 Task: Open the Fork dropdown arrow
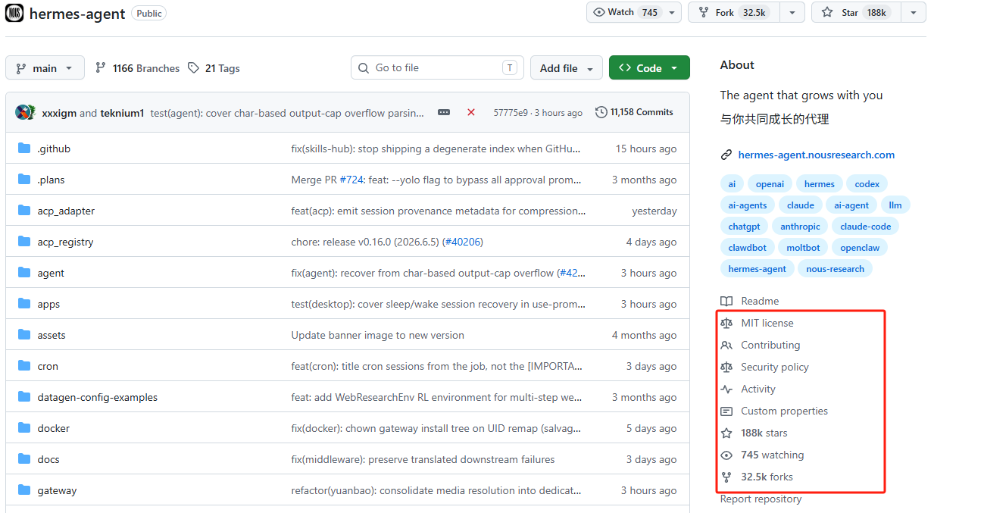click(792, 12)
